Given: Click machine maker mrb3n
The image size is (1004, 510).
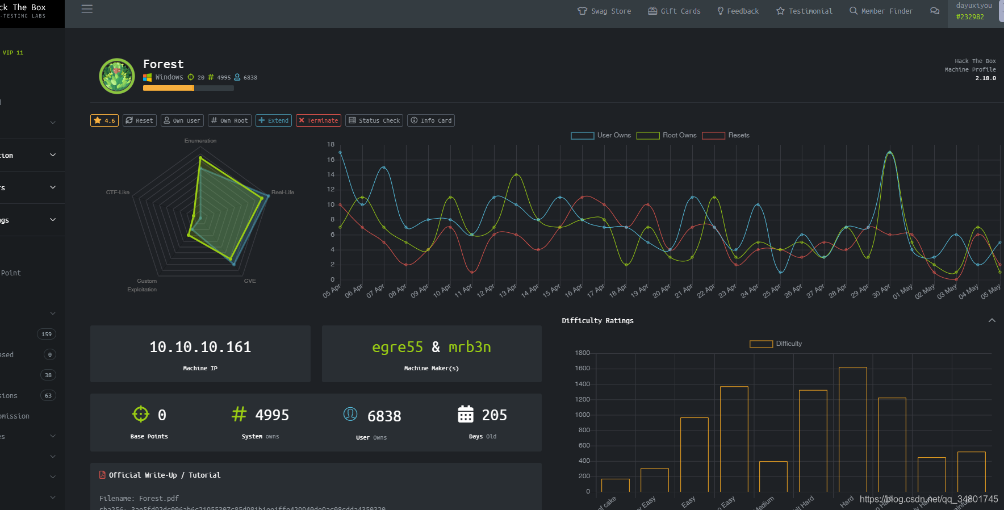Looking at the screenshot, I should pyautogui.click(x=470, y=347).
